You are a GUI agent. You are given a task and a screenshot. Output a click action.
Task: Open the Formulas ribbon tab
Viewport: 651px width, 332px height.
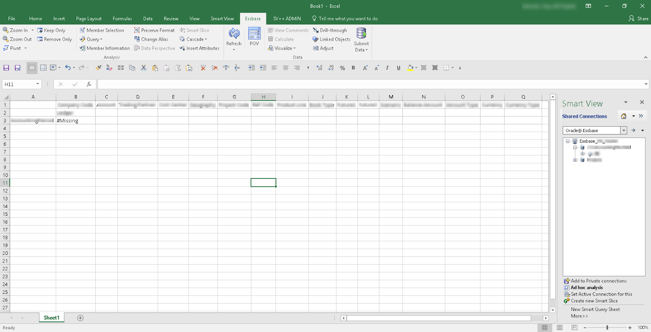pos(122,19)
